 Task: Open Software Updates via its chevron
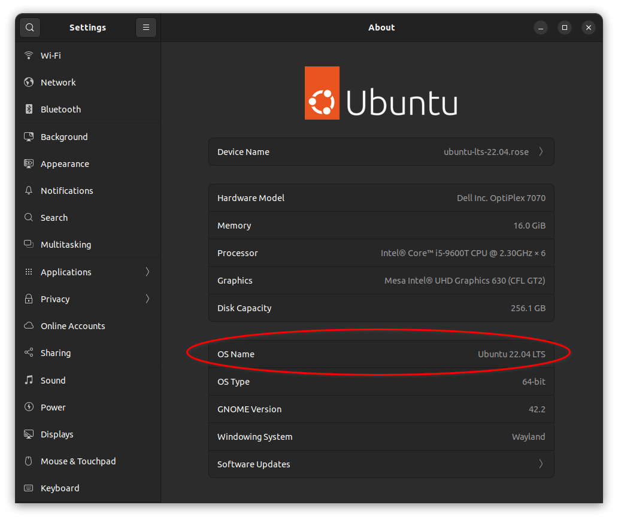(x=541, y=464)
